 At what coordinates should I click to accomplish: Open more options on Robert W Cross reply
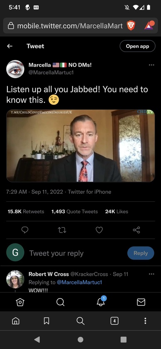[151, 274]
